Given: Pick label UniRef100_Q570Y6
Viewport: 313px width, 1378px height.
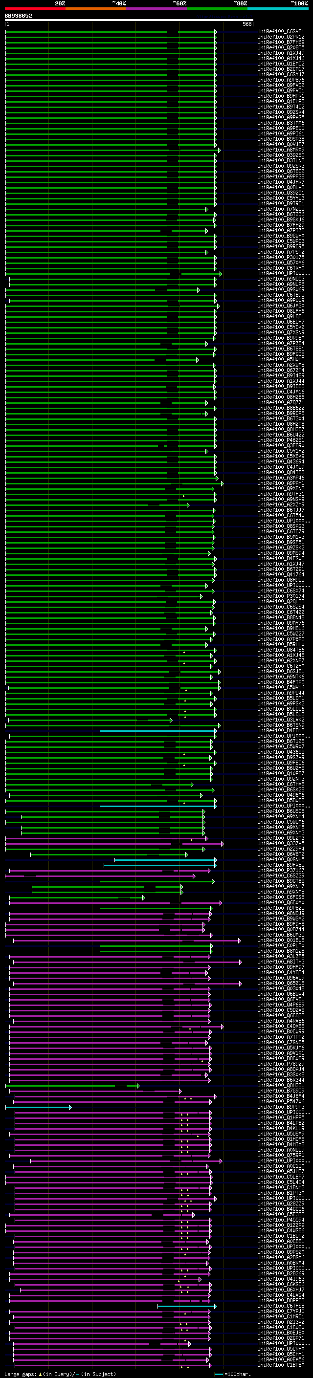Looking at the screenshot, I should pos(281,262).
